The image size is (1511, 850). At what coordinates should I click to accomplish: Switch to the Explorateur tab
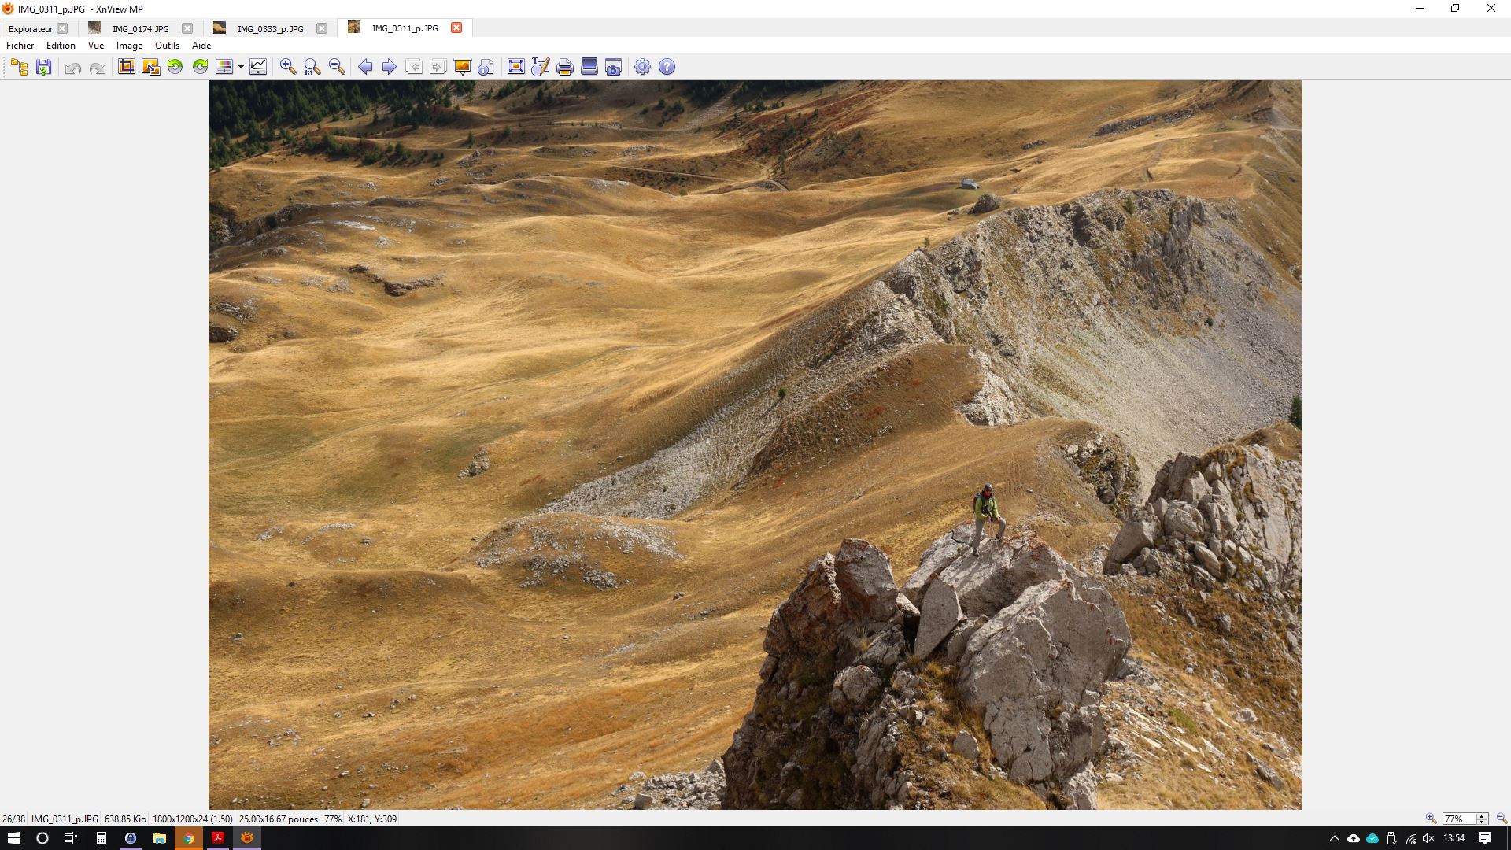pyautogui.click(x=31, y=28)
